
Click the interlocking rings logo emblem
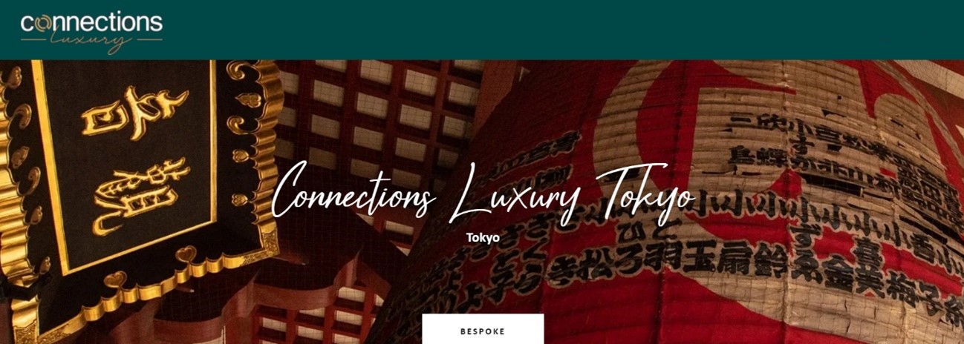click(x=43, y=23)
